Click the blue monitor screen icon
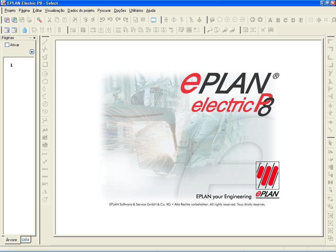The height and width of the screenshot is (252, 336). [x=154, y=20]
